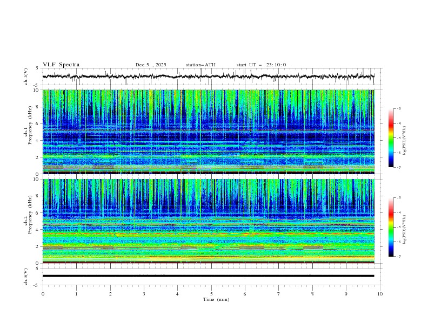Click the ch.3 voltage black trace
The height and width of the screenshot is (330, 428).
pyautogui.click(x=208, y=276)
